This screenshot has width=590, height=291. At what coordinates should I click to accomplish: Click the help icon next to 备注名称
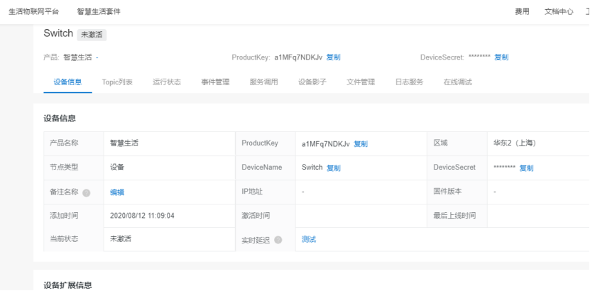(87, 193)
